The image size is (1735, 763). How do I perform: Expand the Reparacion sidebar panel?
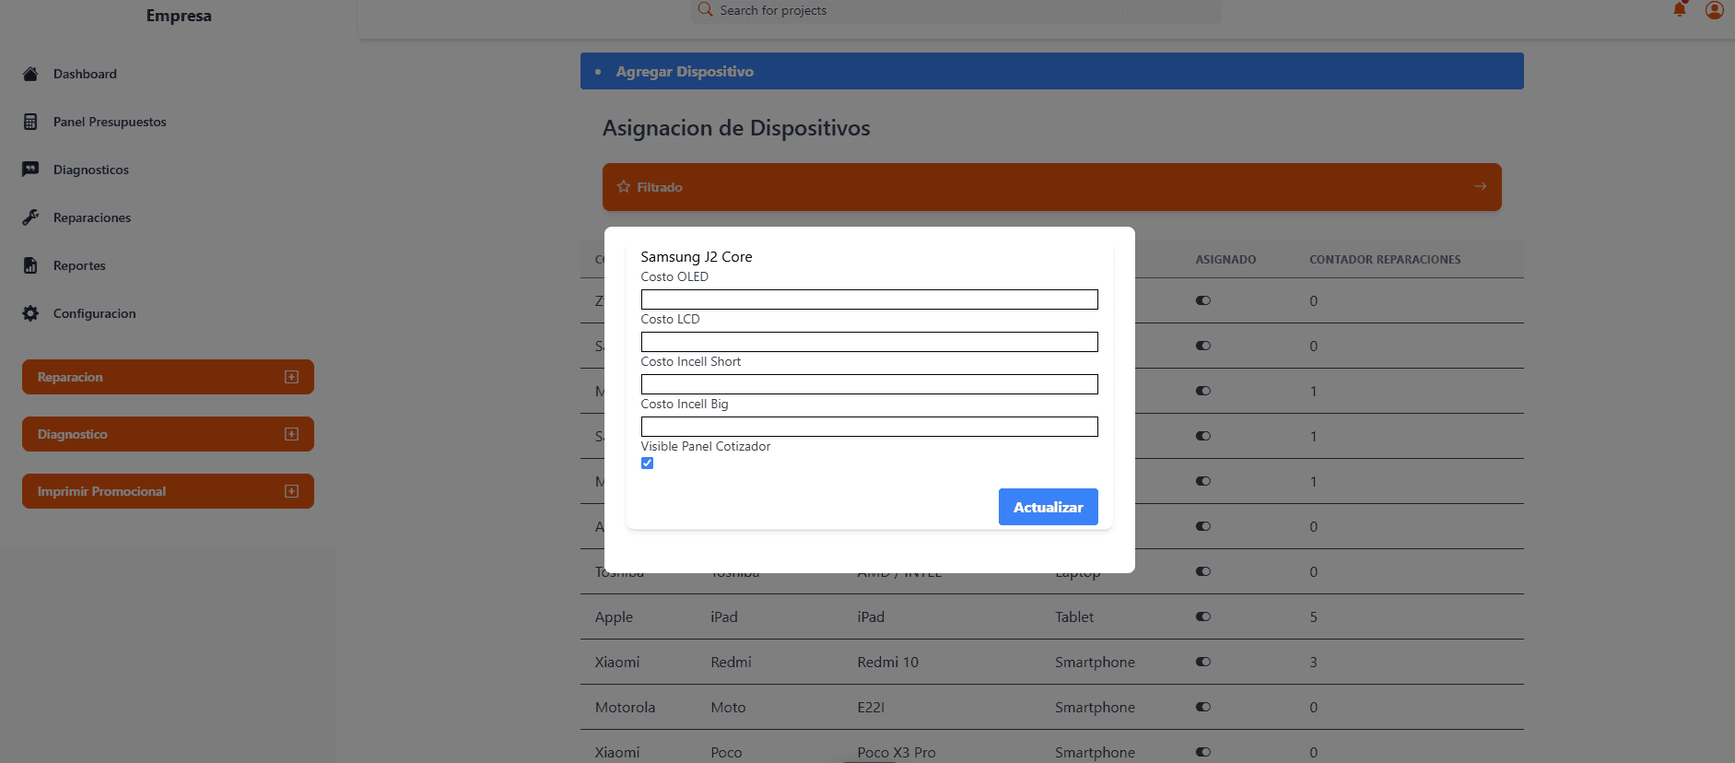291,377
